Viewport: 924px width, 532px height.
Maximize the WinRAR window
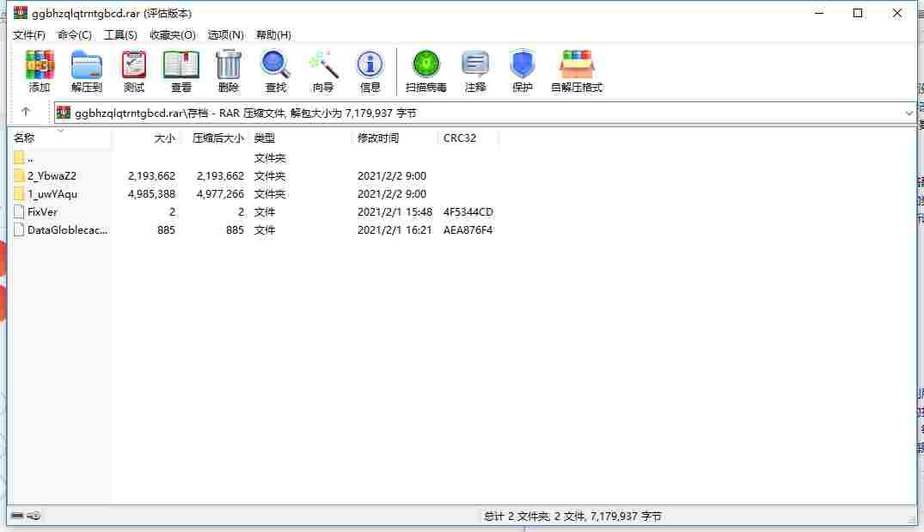coord(858,13)
